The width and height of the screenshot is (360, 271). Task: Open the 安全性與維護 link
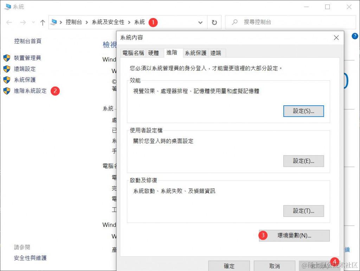[x=31, y=258]
